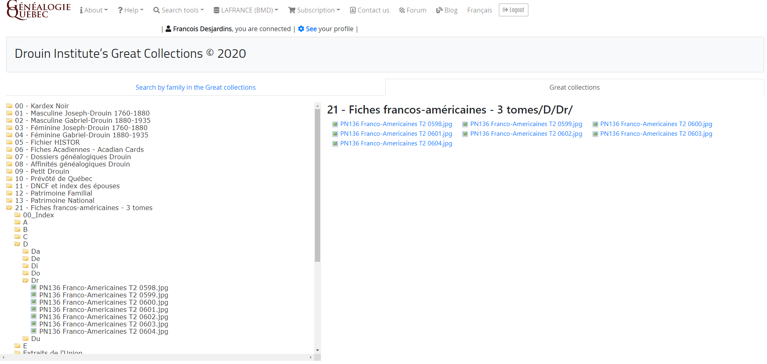The height and width of the screenshot is (364, 767).
Task: Click the Du subfolder icon
Action: tap(25, 339)
